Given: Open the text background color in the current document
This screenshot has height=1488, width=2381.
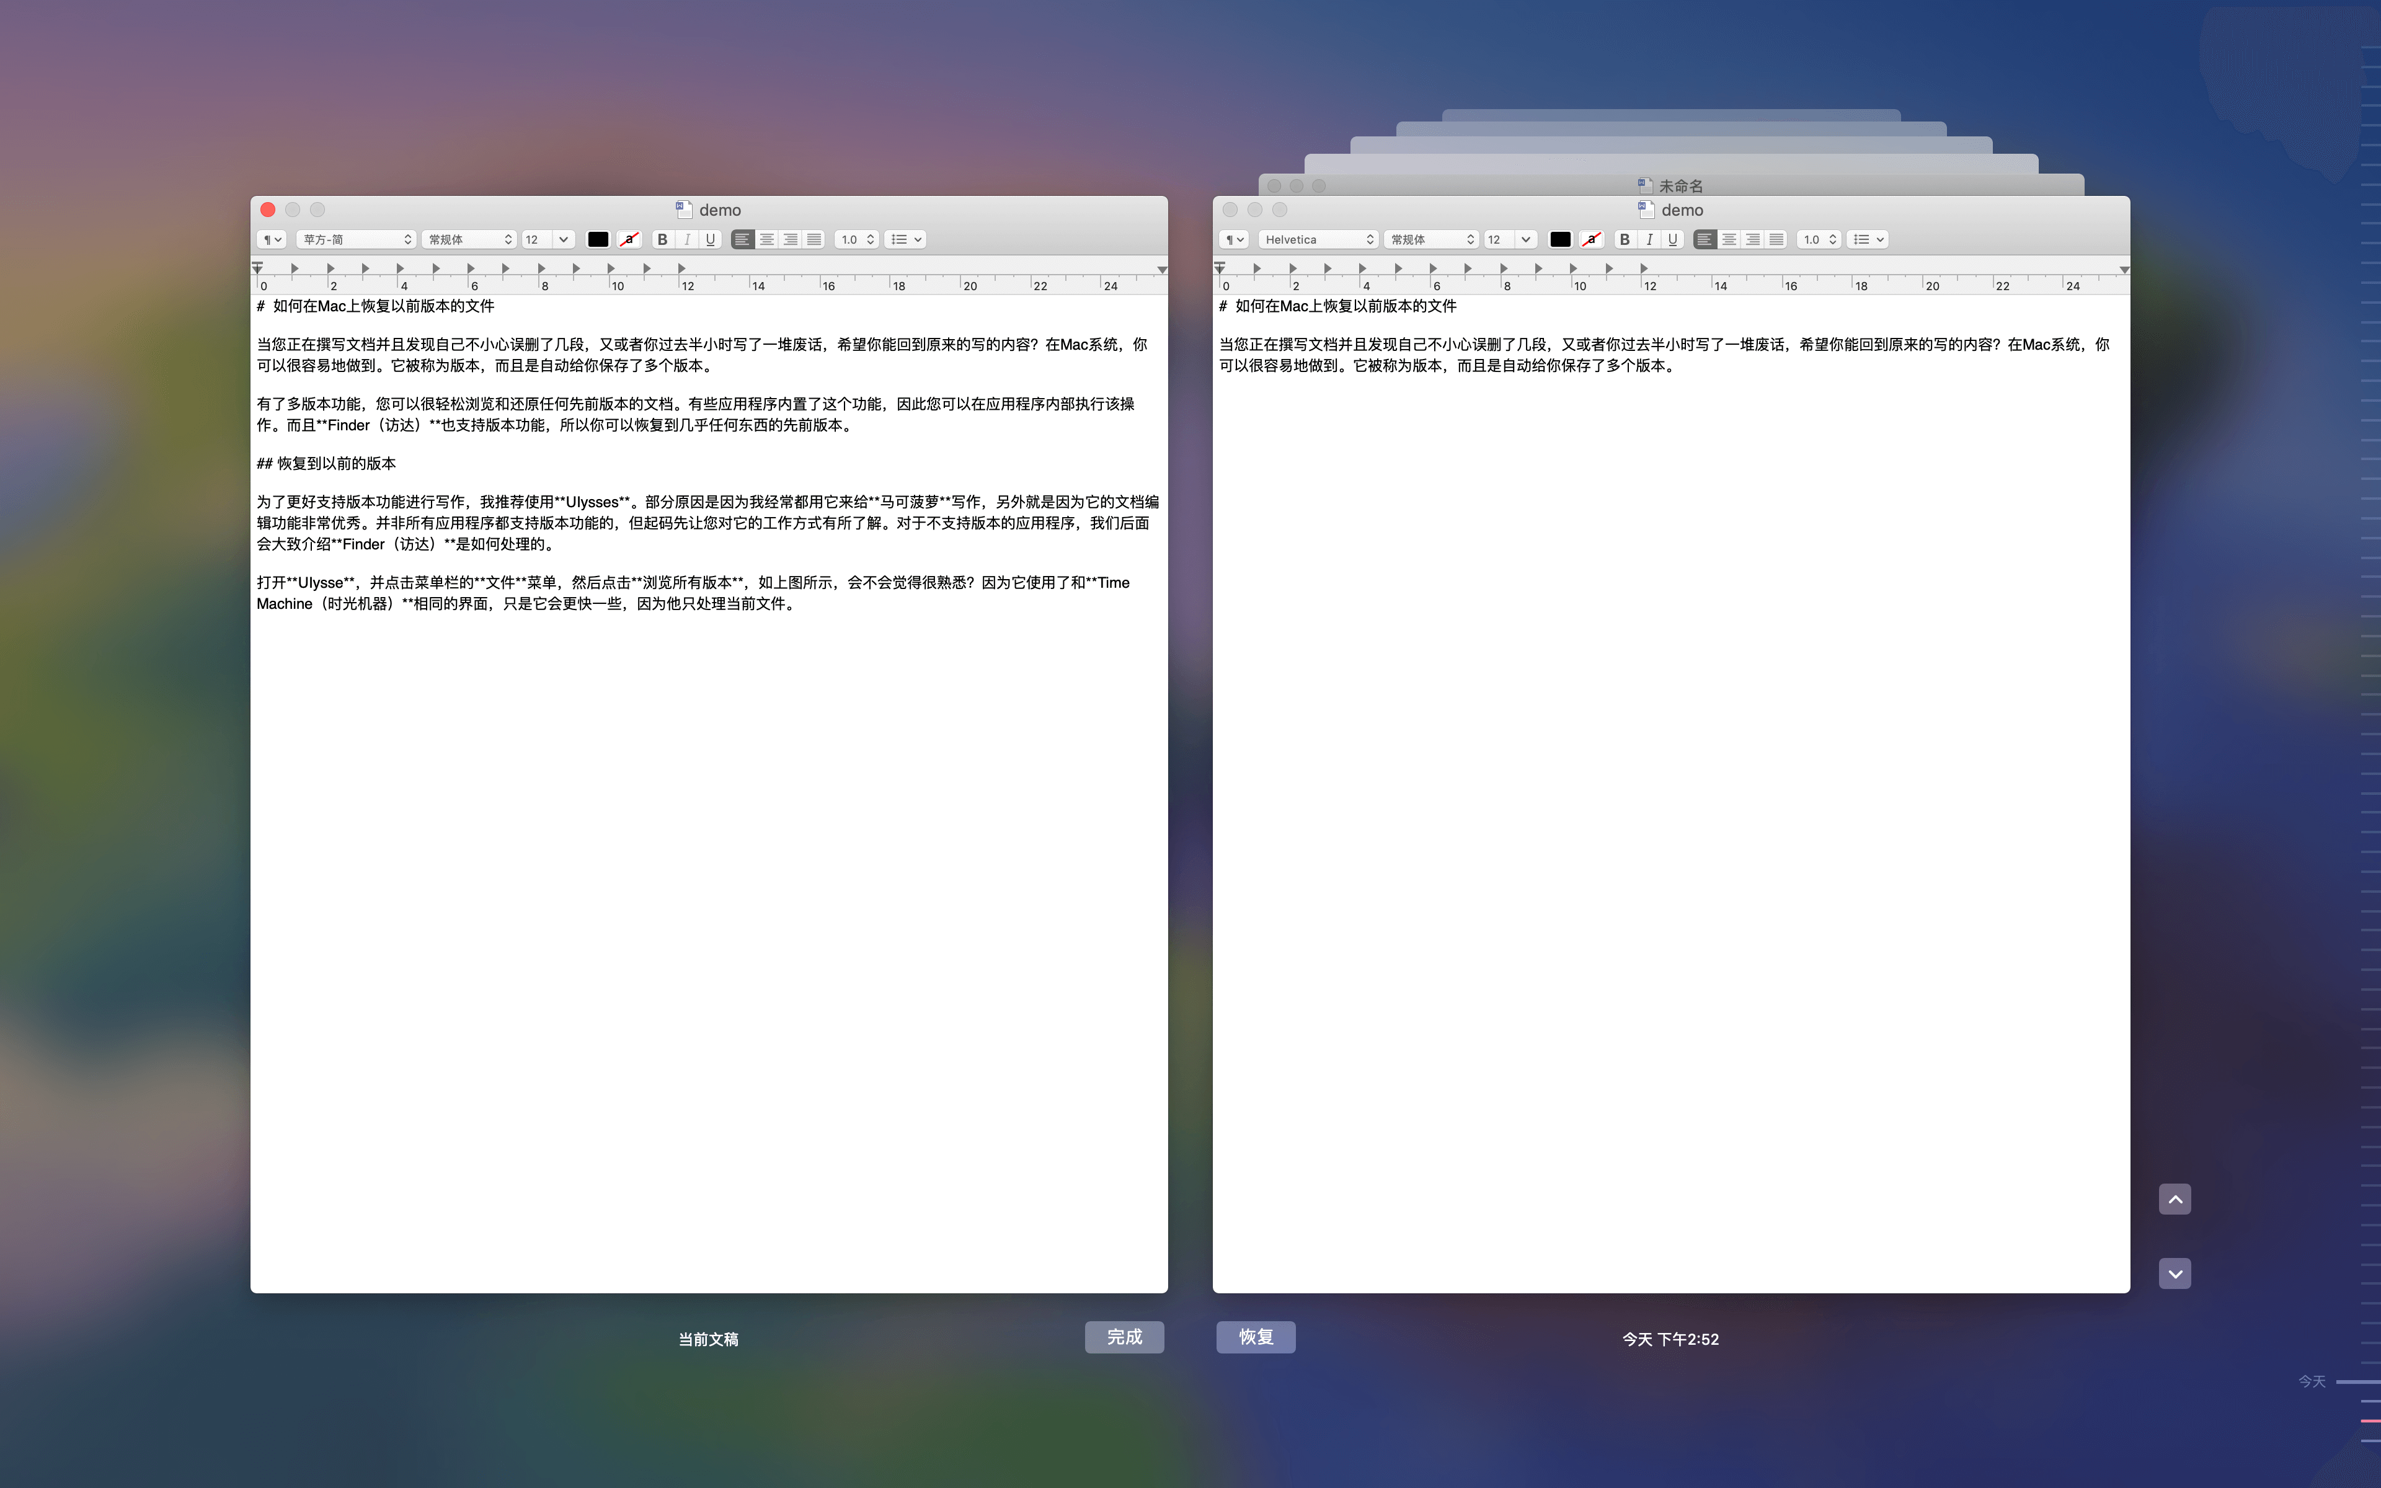Looking at the screenshot, I should (629, 239).
